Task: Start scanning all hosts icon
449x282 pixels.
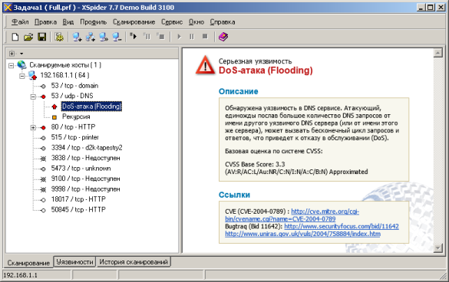Action: 133,36
